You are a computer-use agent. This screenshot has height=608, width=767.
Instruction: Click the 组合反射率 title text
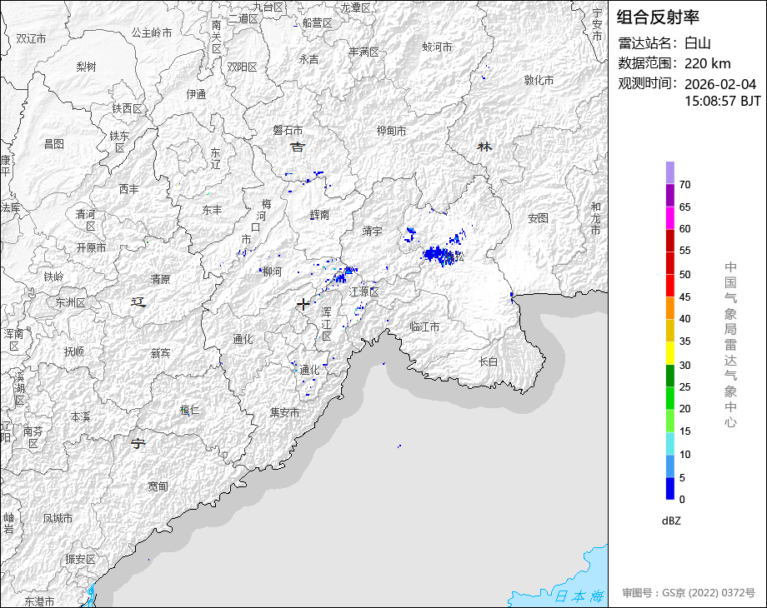coord(658,17)
